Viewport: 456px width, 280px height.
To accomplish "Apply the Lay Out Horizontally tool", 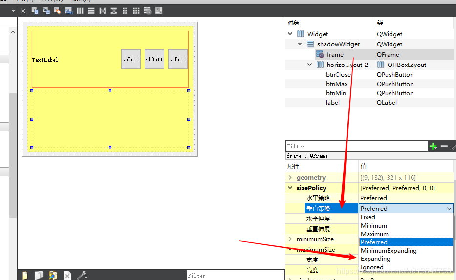I will [x=80, y=11].
